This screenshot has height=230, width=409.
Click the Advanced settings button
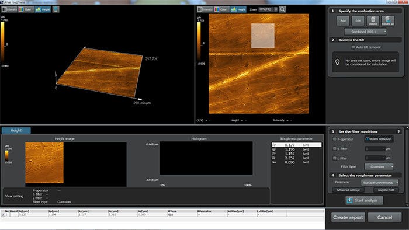click(x=348, y=190)
